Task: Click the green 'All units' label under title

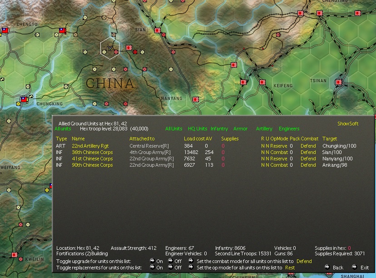Action: (x=63, y=129)
